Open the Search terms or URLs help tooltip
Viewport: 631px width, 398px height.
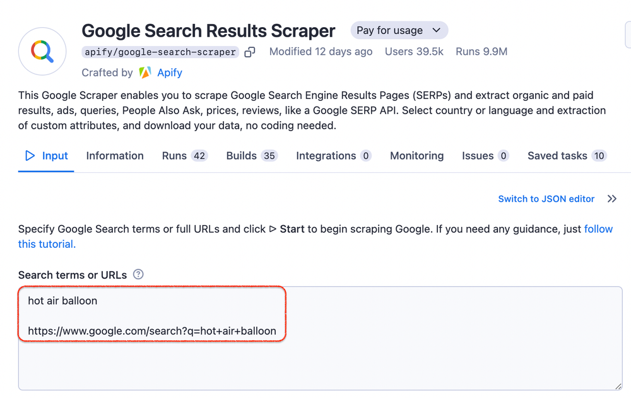pyautogui.click(x=137, y=274)
